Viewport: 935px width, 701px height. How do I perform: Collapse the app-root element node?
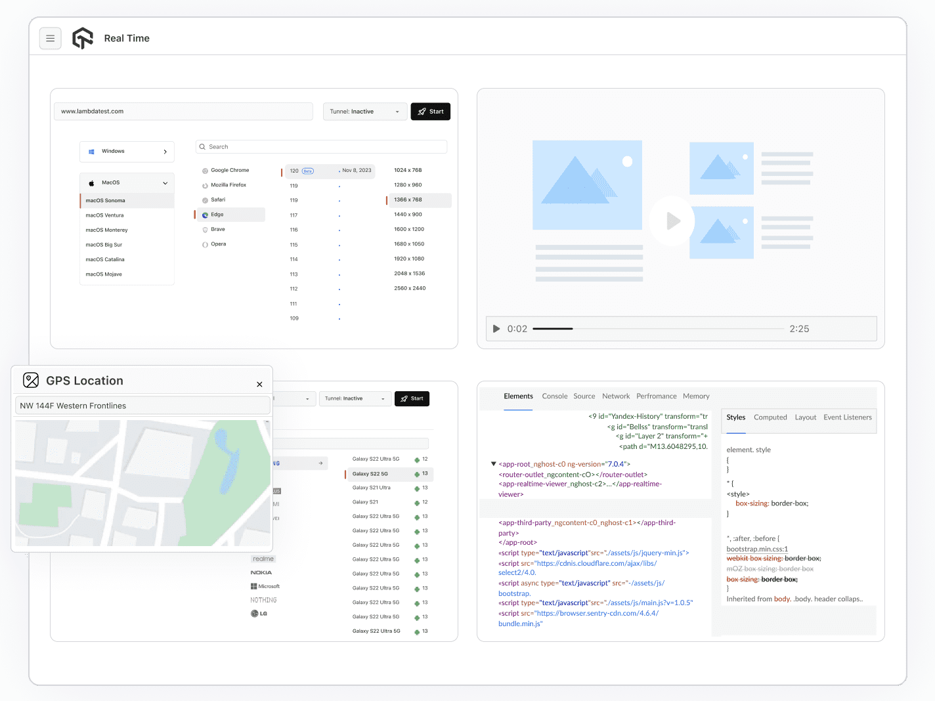[x=493, y=464]
